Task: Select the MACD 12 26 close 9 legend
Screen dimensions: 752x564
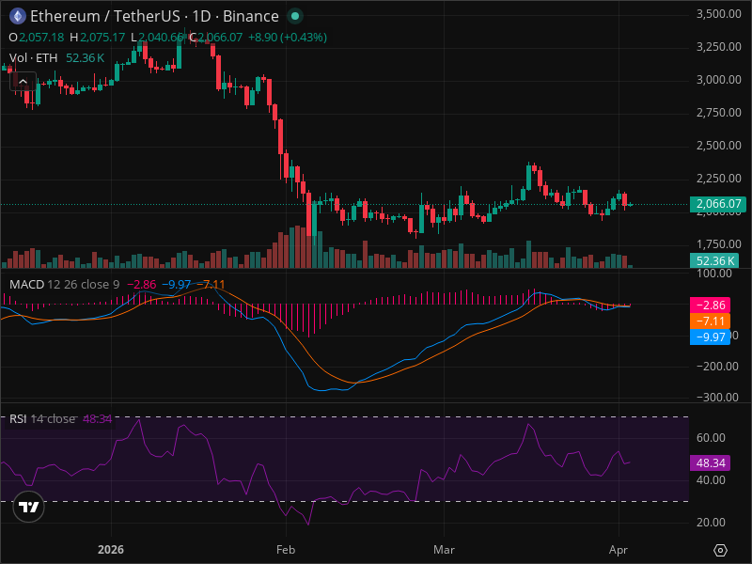Action: tap(64, 285)
